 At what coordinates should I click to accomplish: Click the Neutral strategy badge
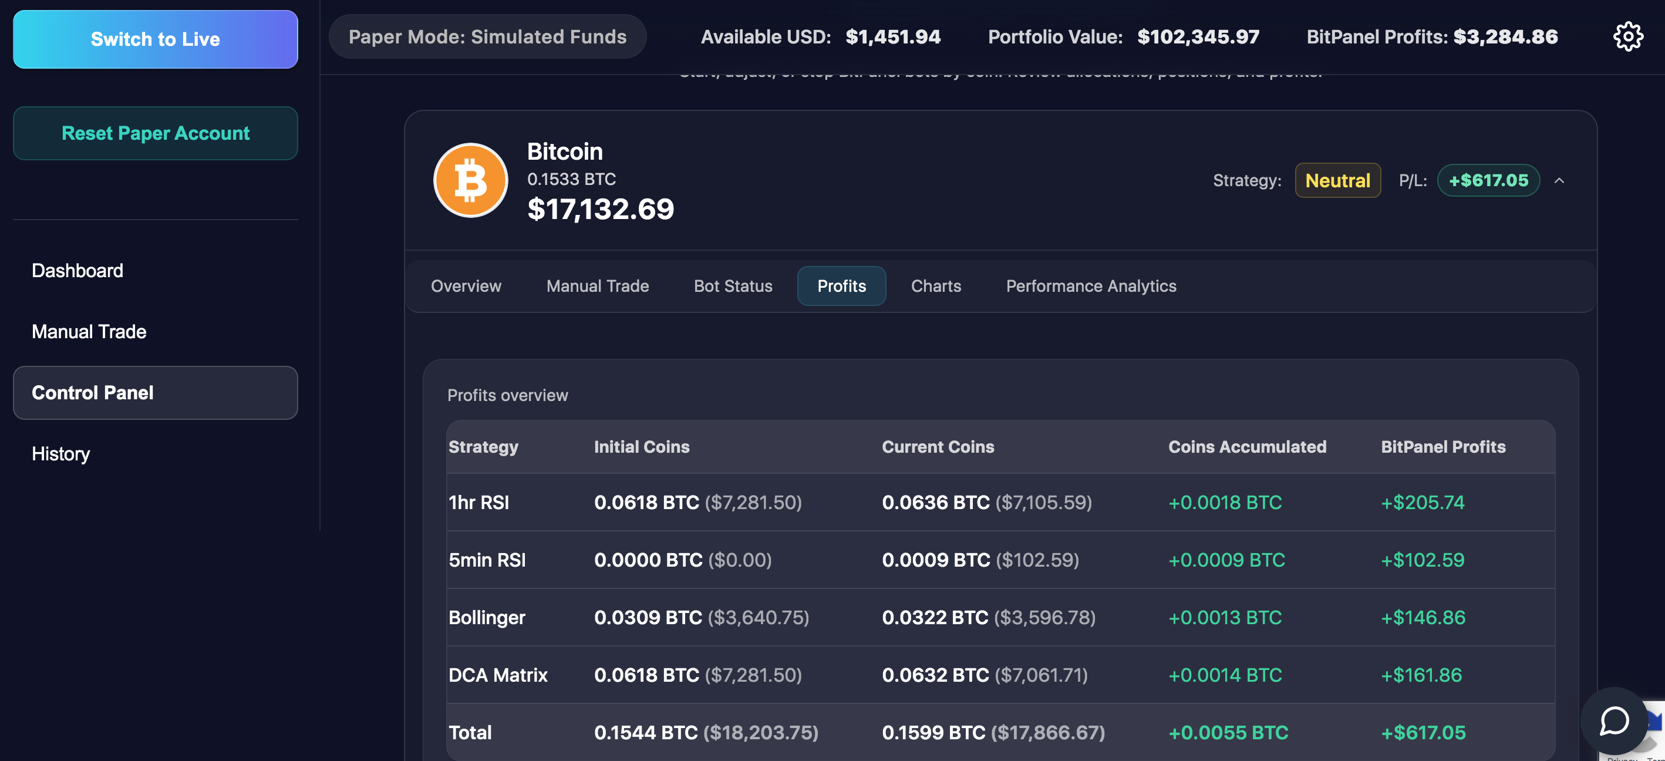pyautogui.click(x=1337, y=180)
